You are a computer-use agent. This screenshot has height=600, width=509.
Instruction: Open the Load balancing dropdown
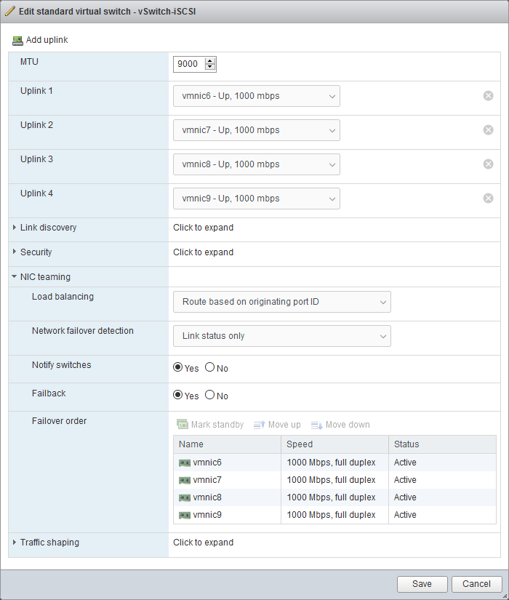281,302
